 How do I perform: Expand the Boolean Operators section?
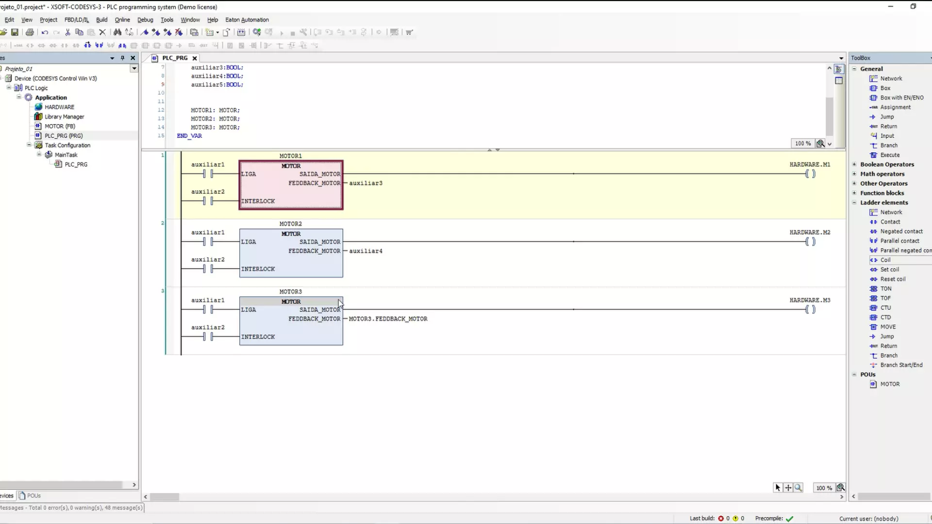854,164
